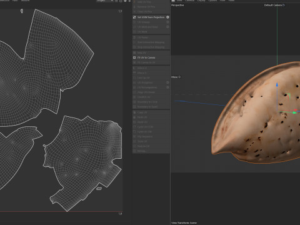Choose the Clear UV Pins command
The height and width of the screenshot is (225, 300).
click(x=144, y=12)
